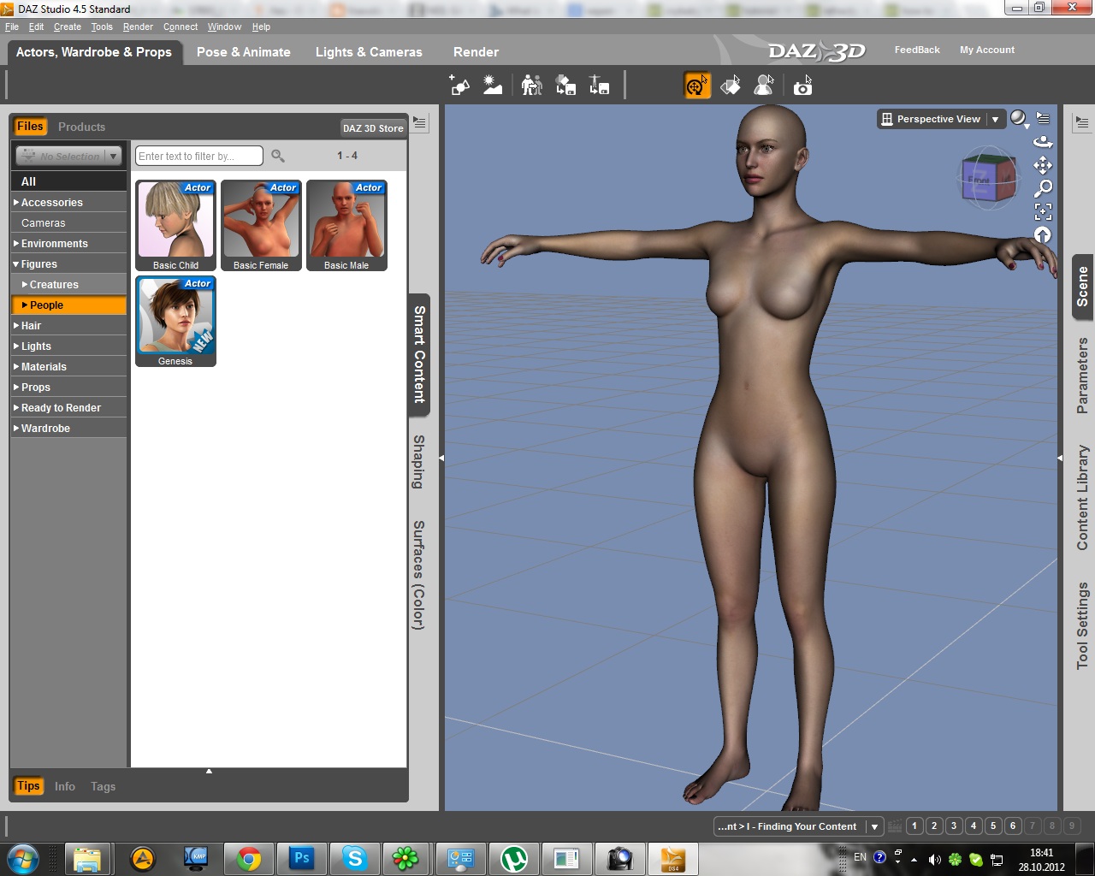Switch to the Products tab

click(81, 127)
